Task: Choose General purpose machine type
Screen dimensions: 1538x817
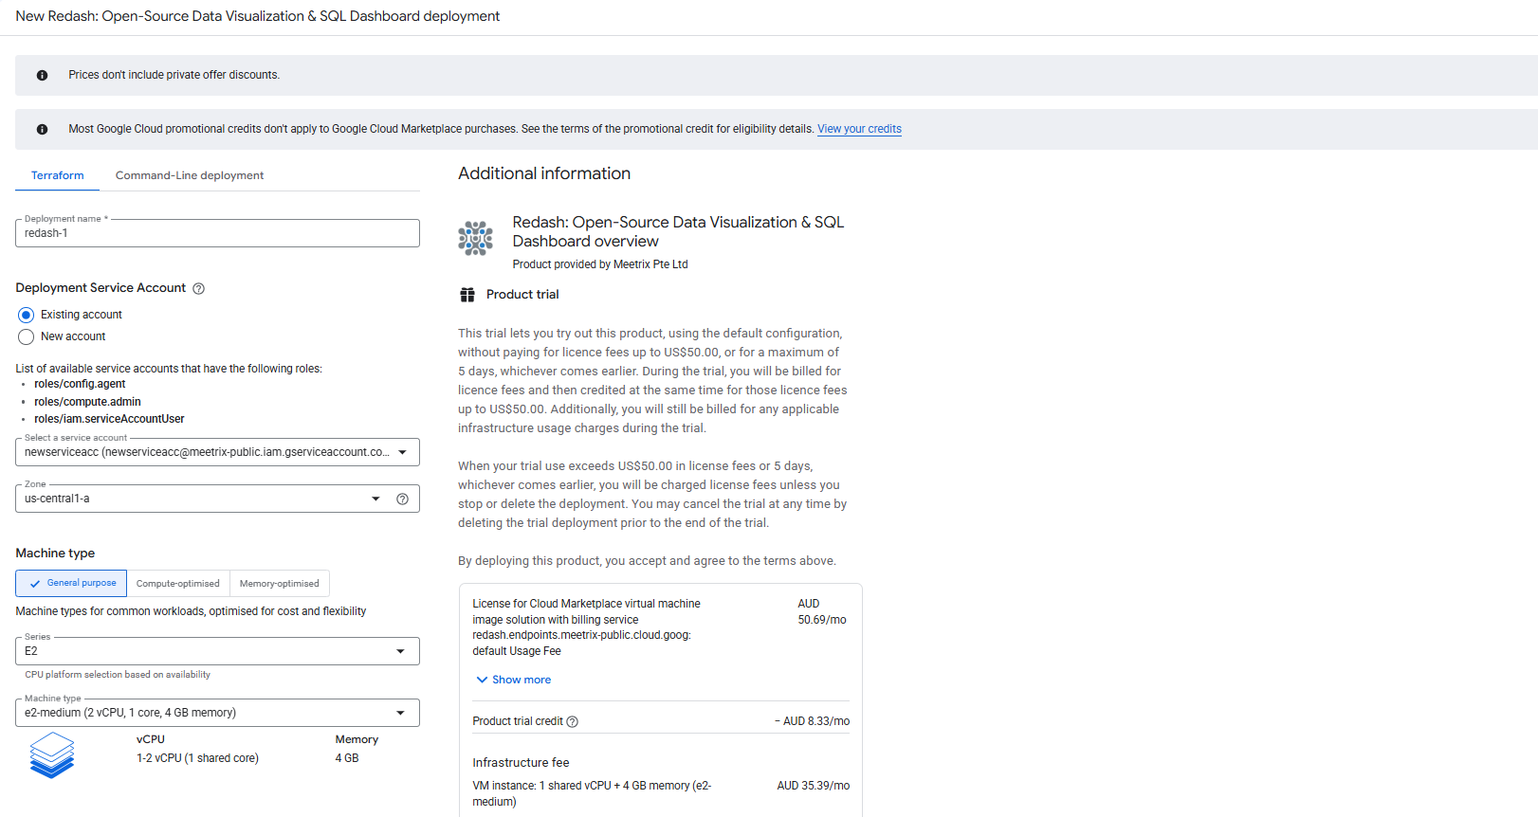Action: point(71,583)
